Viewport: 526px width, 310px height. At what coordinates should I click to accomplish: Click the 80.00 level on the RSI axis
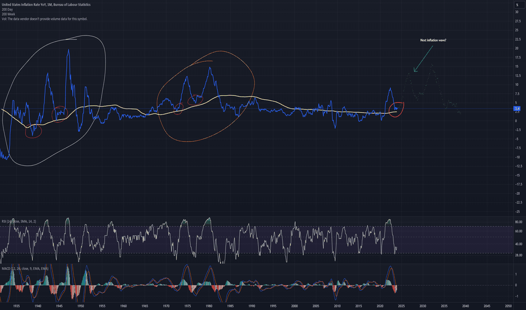pos(518,222)
